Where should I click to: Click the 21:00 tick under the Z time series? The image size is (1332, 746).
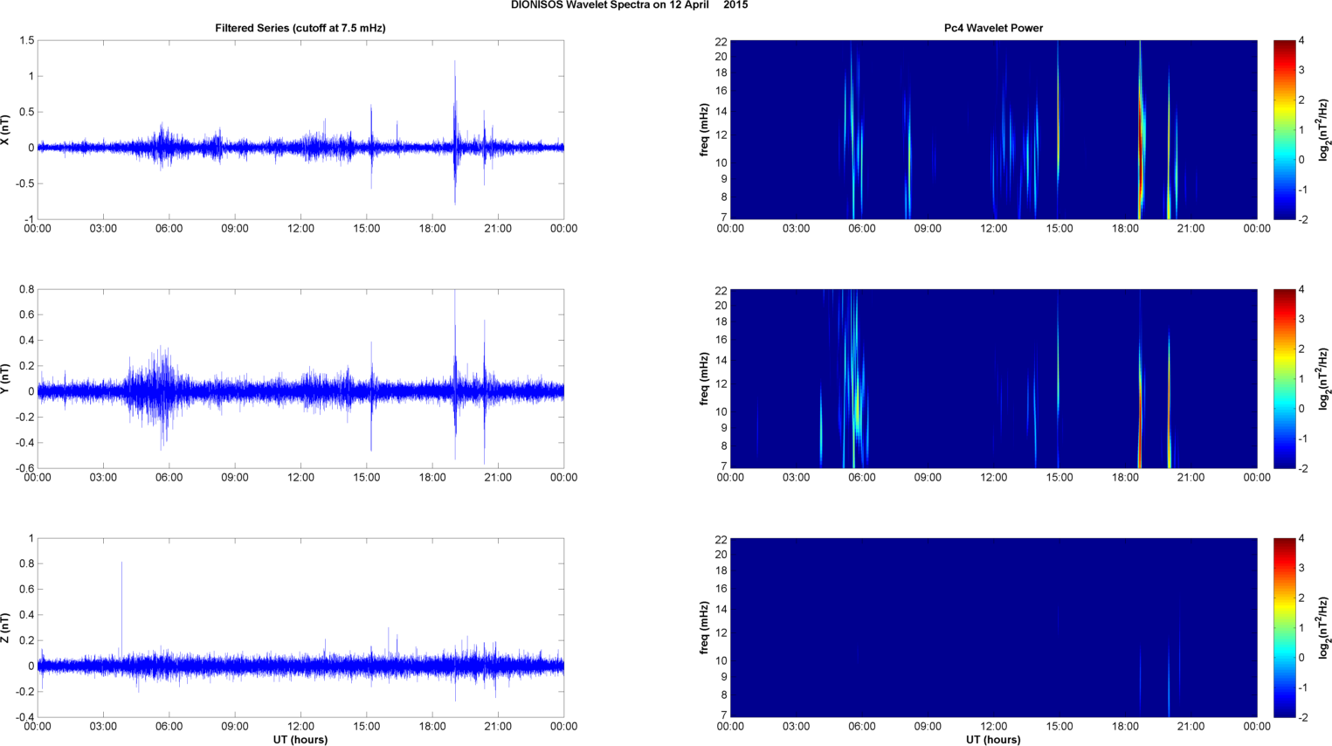point(498,727)
